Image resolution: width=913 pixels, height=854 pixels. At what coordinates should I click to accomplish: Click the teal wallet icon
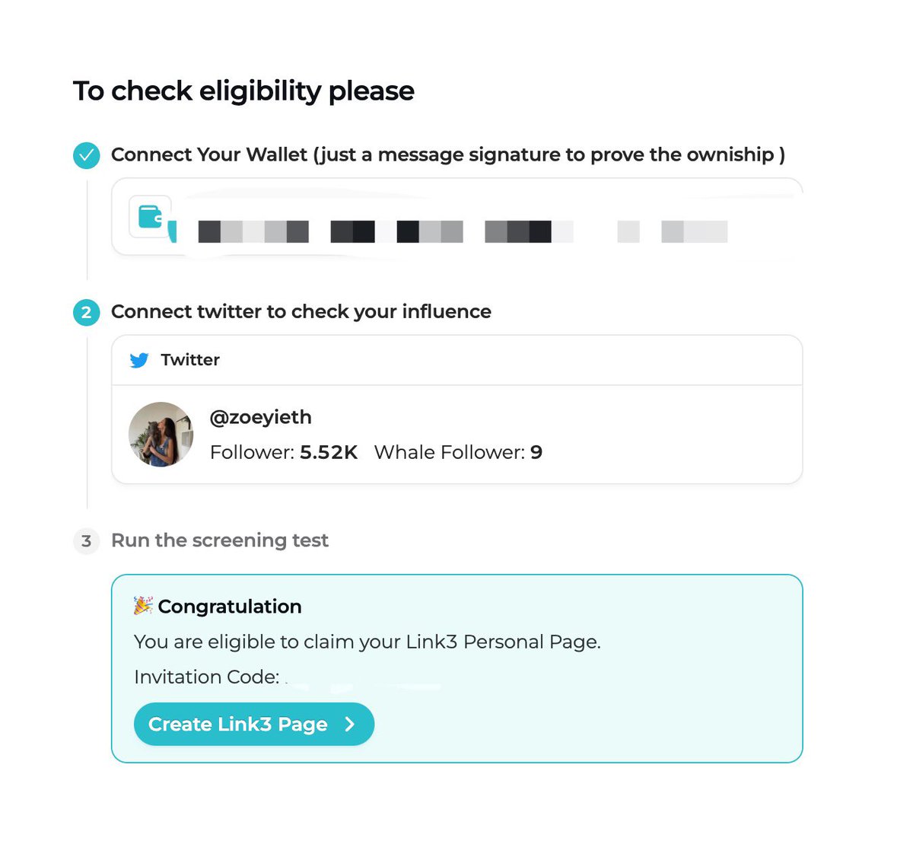coord(151,217)
